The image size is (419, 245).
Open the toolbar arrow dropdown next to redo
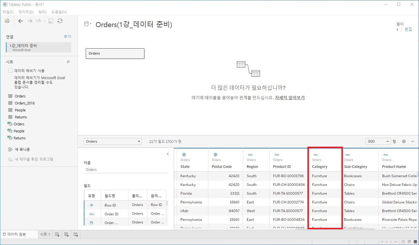pyautogui.click(x=44, y=21)
